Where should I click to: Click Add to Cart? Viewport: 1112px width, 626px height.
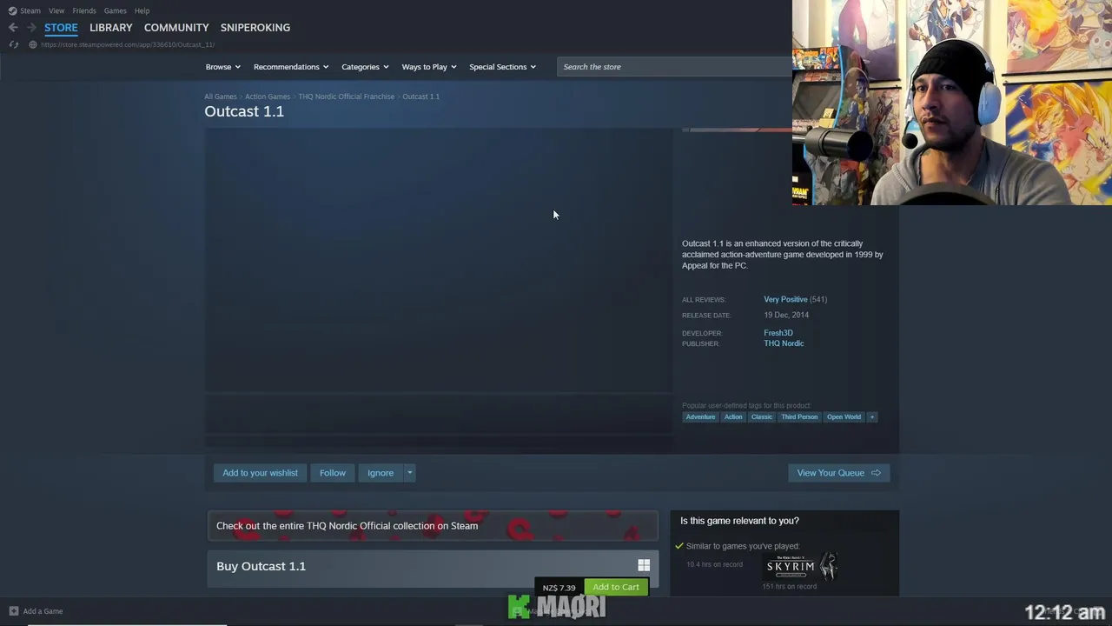click(616, 587)
